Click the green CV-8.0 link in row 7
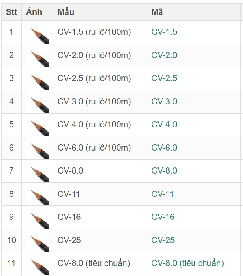The image size is (243, 276). click(x=164, y=171)
